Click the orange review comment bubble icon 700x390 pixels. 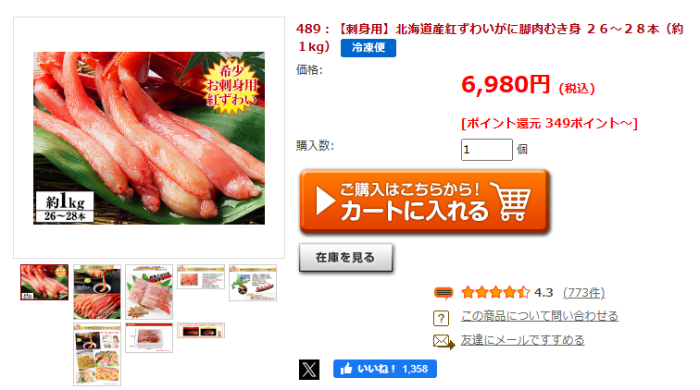[x=444, y=293]
